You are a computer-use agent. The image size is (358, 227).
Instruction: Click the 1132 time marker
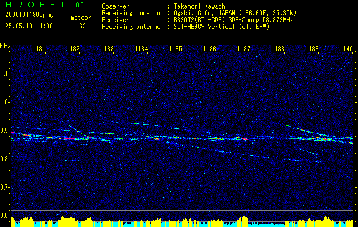(x=73, y=48)
